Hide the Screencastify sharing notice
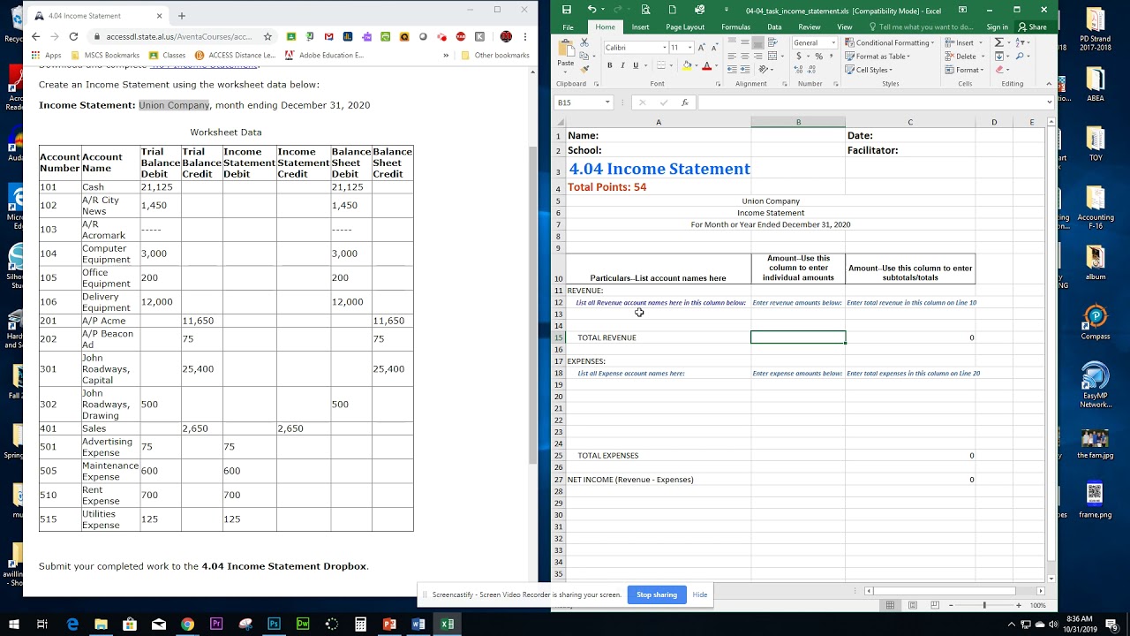 pos(700,594)
